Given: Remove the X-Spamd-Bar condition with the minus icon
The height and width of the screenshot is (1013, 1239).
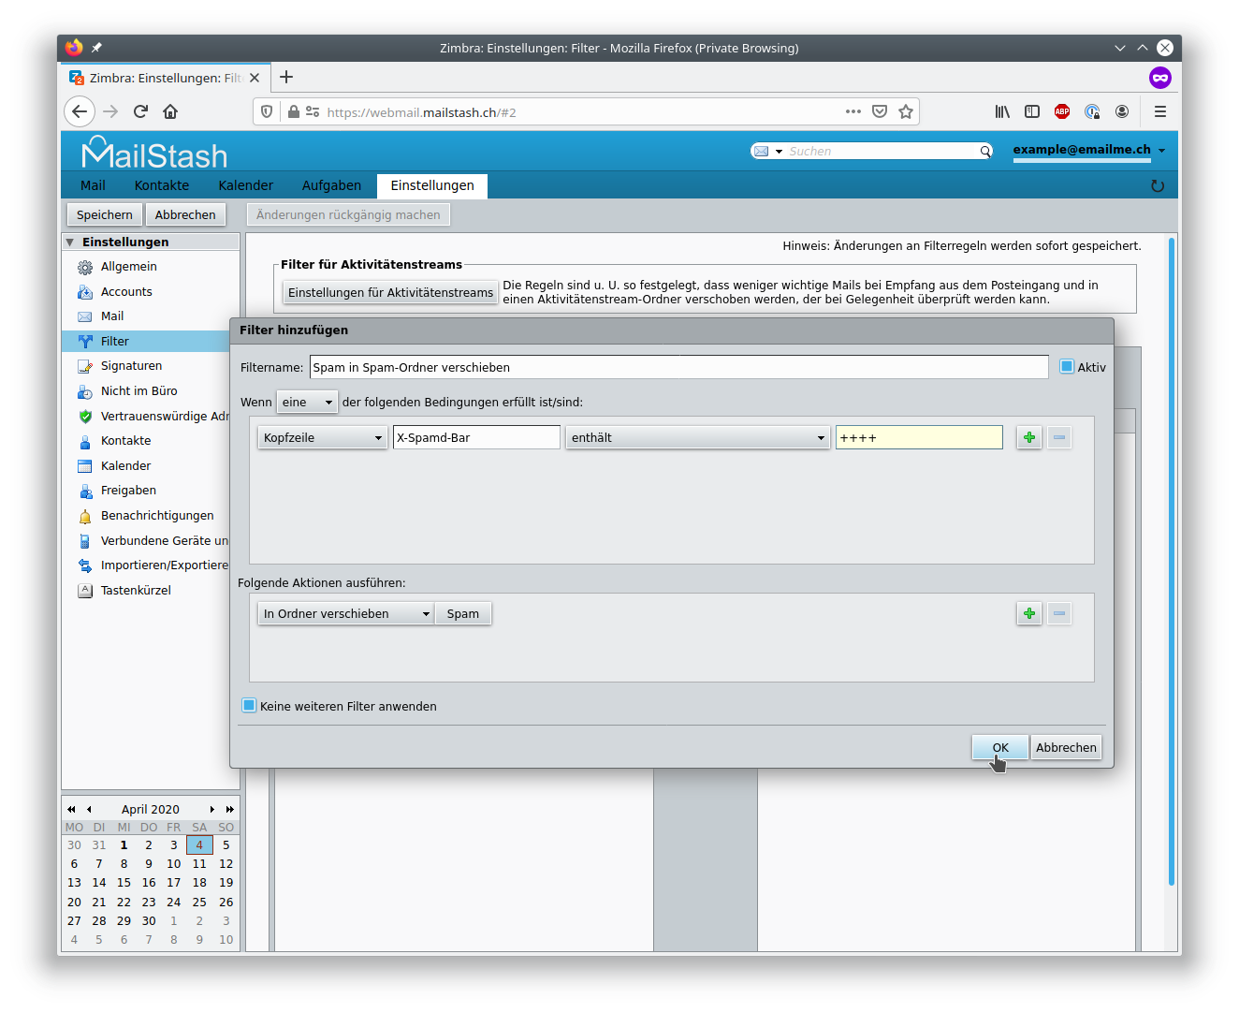Looking at the screenshot, I should pos(1059,437).
